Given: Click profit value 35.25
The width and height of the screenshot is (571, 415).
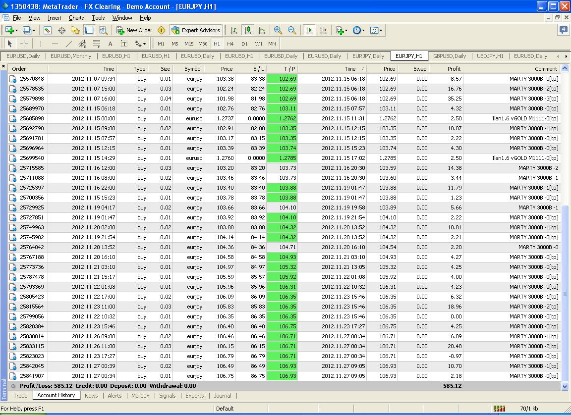Looking at the screenshot, I should click(x=455, y=99).
